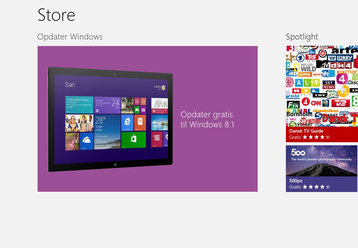Click the Dansk TV Guide star rating

(317, 137)
